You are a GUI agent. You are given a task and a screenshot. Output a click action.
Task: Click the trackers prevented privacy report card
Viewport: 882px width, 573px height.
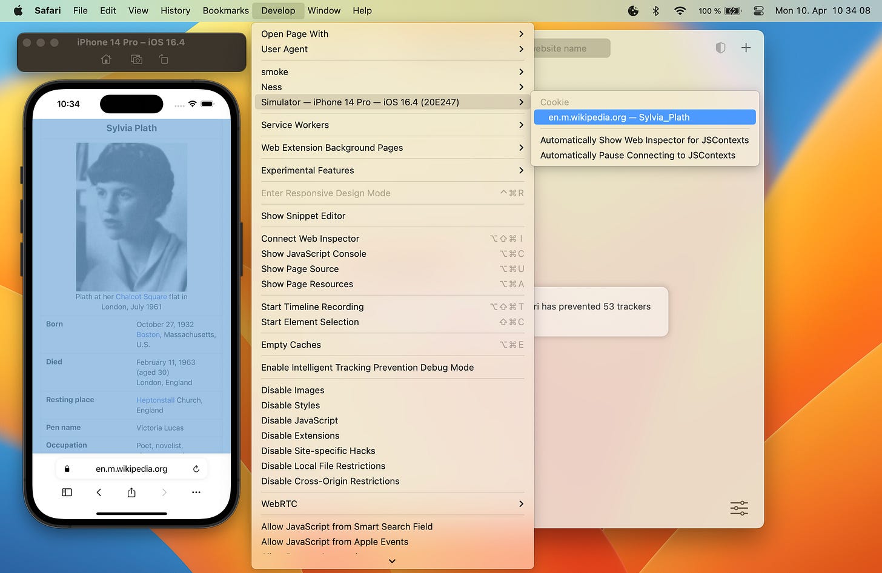(600, 311)
